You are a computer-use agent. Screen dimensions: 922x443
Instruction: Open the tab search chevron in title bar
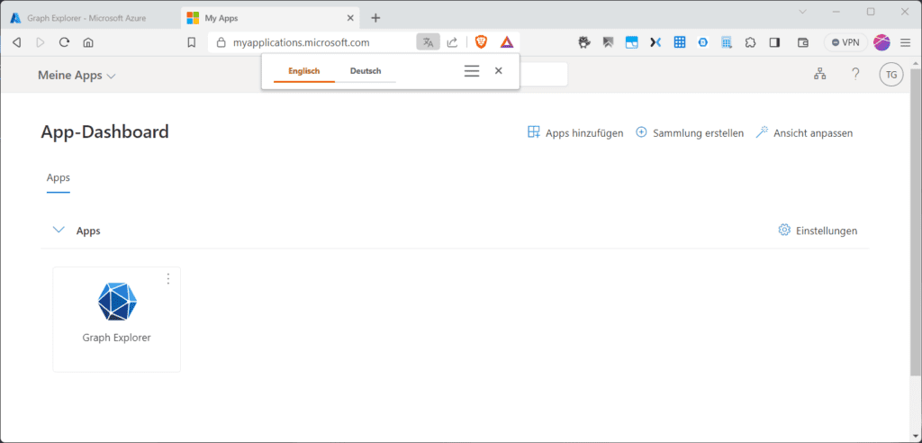(x=802, y=12)
